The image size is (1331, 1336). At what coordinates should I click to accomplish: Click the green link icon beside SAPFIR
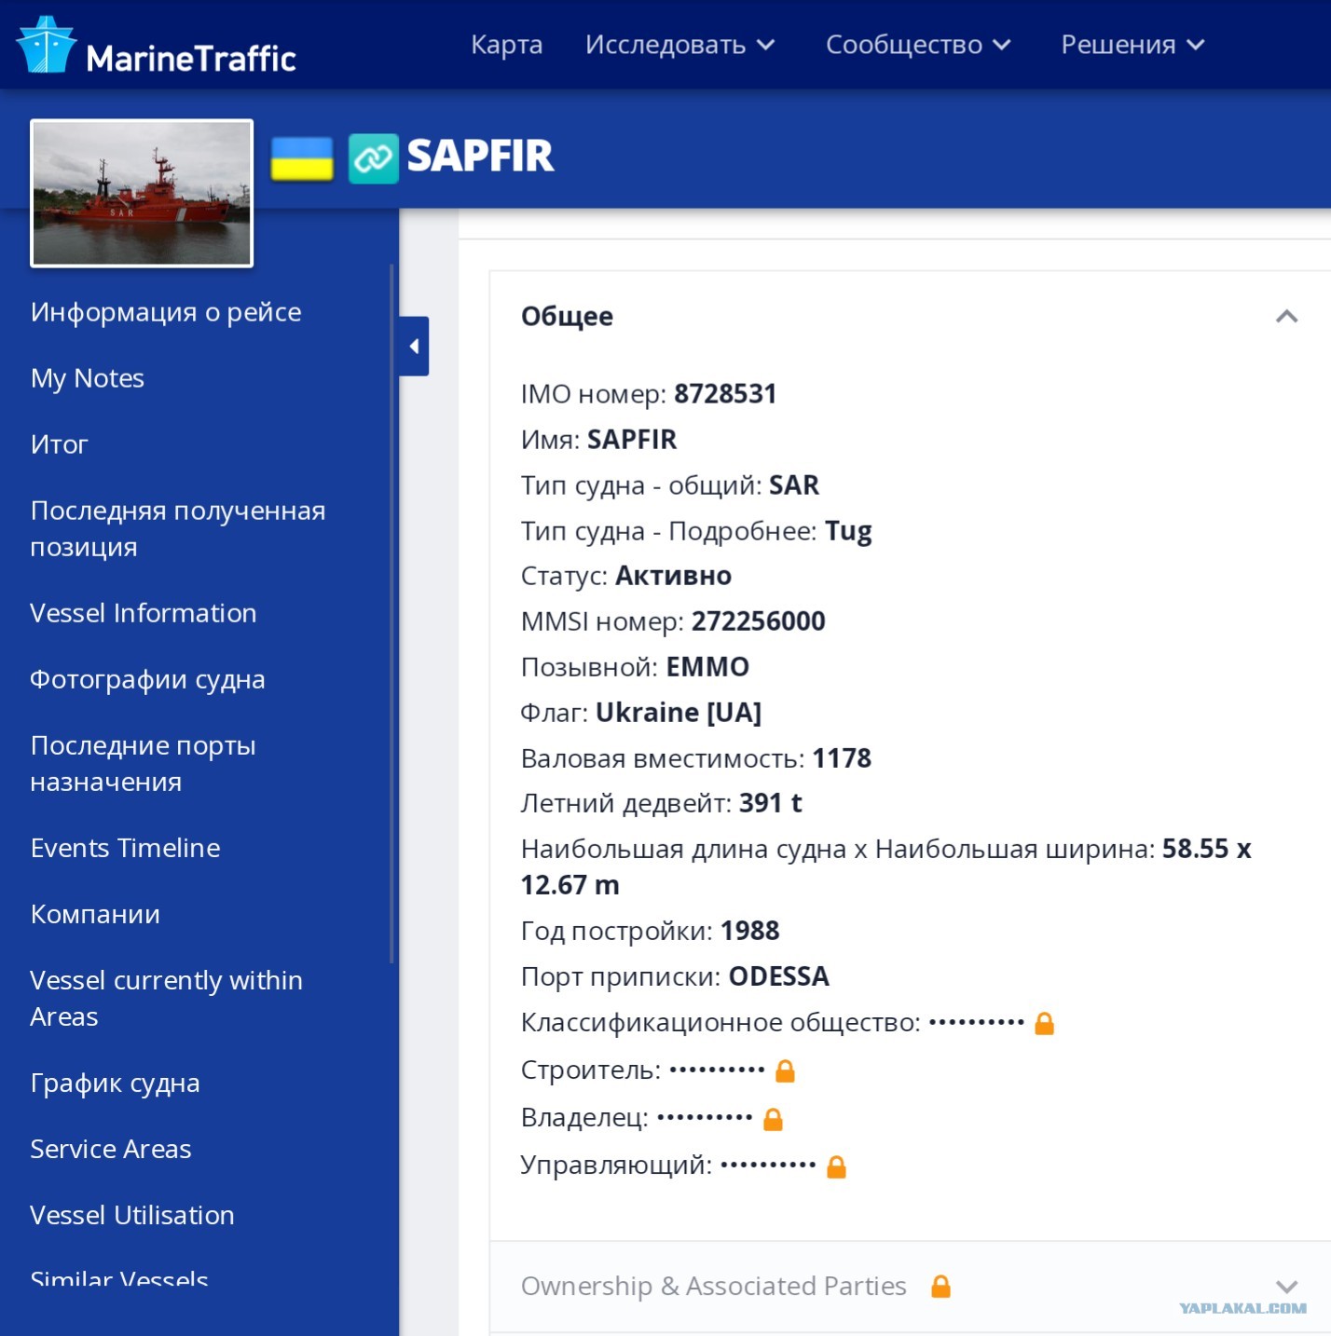[374, 158]
